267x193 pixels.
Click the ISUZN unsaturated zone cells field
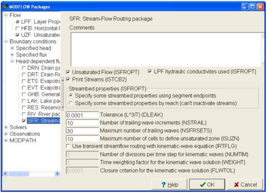[x=82, y=139]
